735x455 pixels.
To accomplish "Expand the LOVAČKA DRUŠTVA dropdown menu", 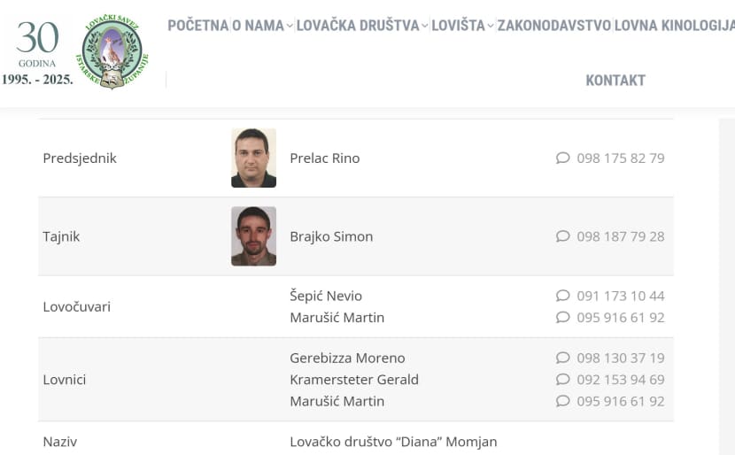I will coord(362,26).
